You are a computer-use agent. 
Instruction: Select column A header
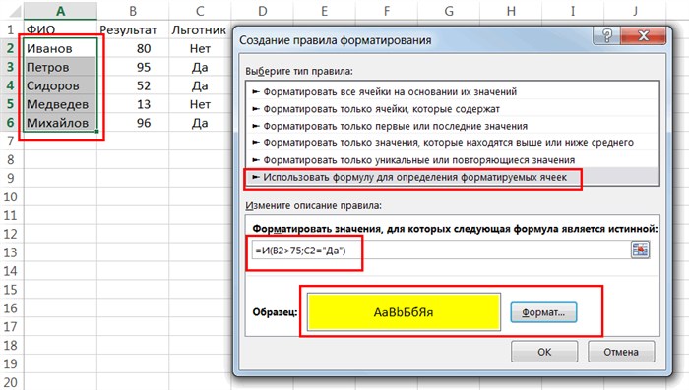pyautogui.click(x=61, y=11)
